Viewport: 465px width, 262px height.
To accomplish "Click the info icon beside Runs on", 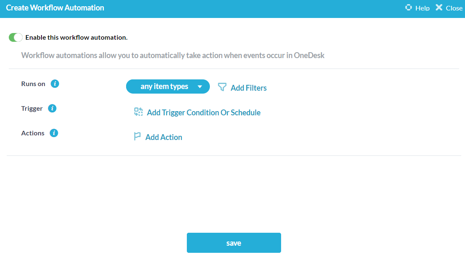I will tap(55, 84).
